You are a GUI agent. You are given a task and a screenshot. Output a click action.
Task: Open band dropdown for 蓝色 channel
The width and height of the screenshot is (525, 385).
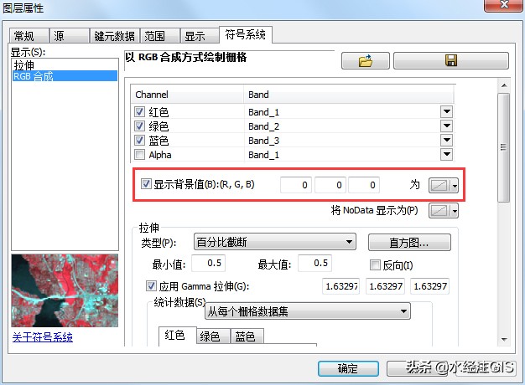click(447, 140)
